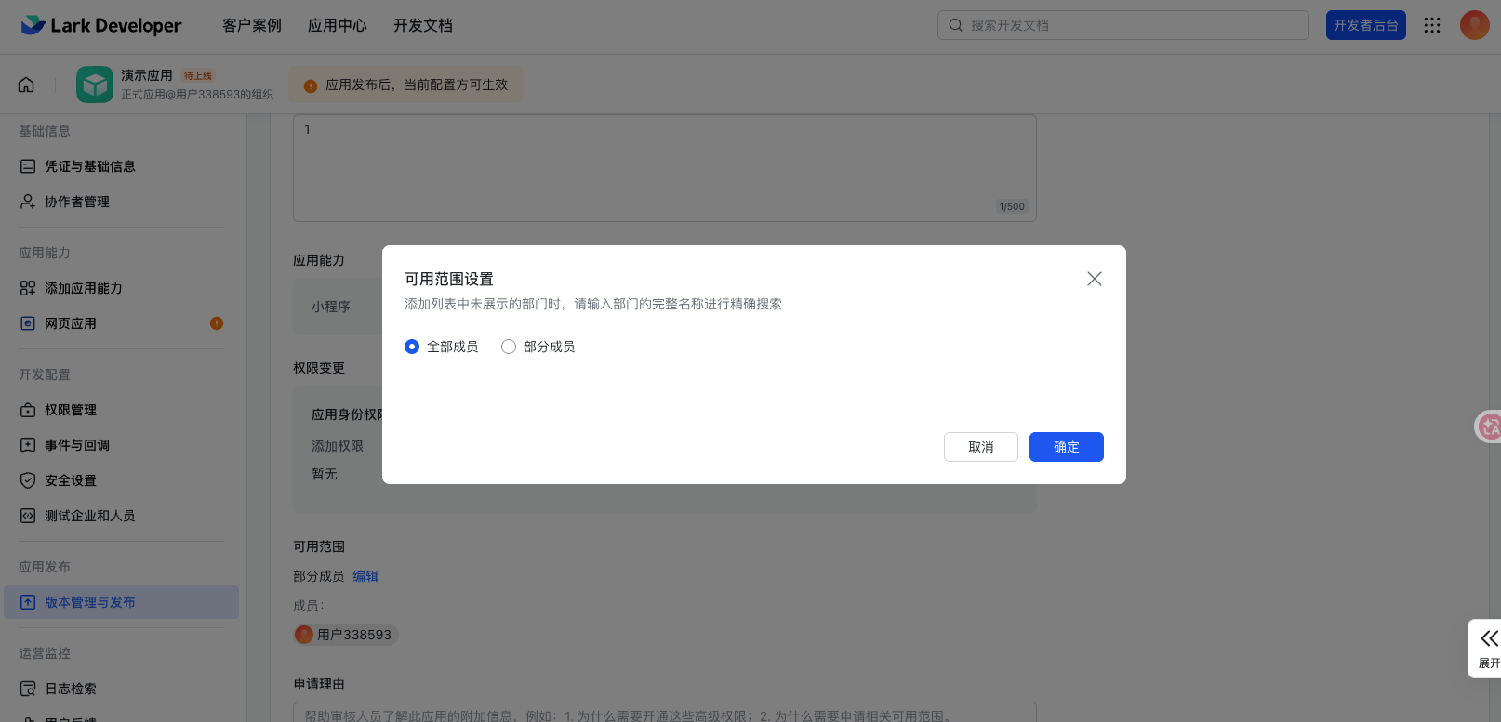Go to 开发者后台 console
The width and height of the screenshot is (1501, 722).
point(1365,25)
